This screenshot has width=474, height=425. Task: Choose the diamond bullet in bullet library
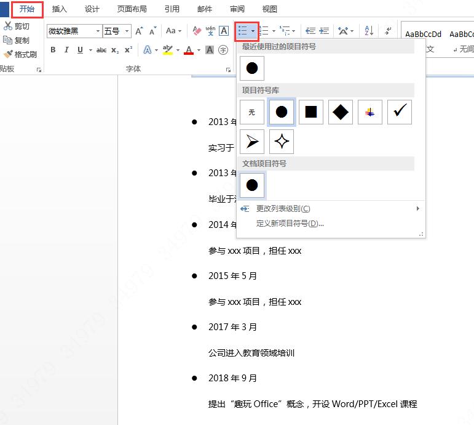341,112
